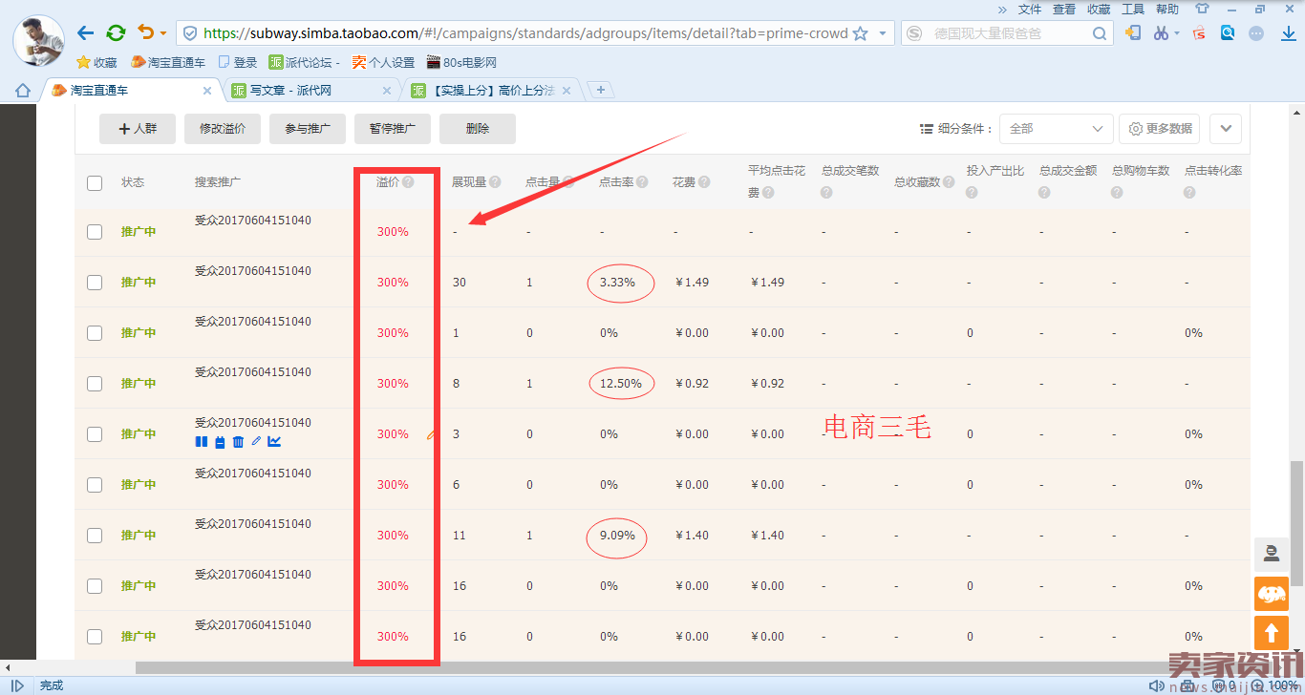Viewport: 1305px width, 695px height.
Task: Open the trend chart icon for the audience
Action: tap(274, 441)
